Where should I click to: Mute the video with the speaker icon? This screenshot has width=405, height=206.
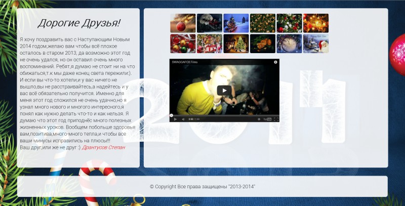point(183,119)
